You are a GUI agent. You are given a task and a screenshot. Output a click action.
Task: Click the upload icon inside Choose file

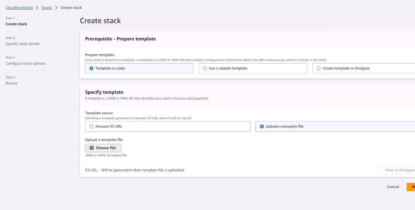pyautogui.click(x=92, y=148)
